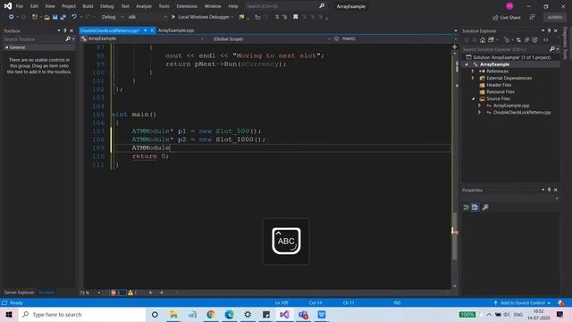Screen dimensions: 572x322
Task: Collapse the General toolbox group
Action: pos(6,47)
